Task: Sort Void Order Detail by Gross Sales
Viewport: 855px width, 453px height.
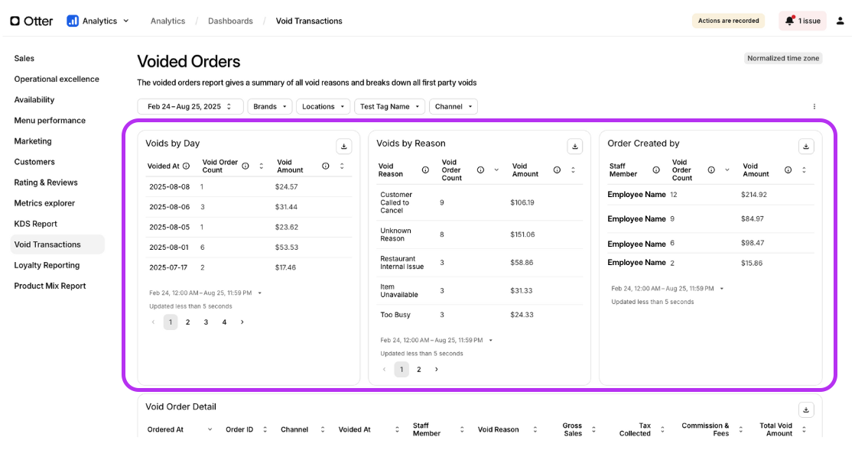Action: pyautogui.click(x=593, y=430)
